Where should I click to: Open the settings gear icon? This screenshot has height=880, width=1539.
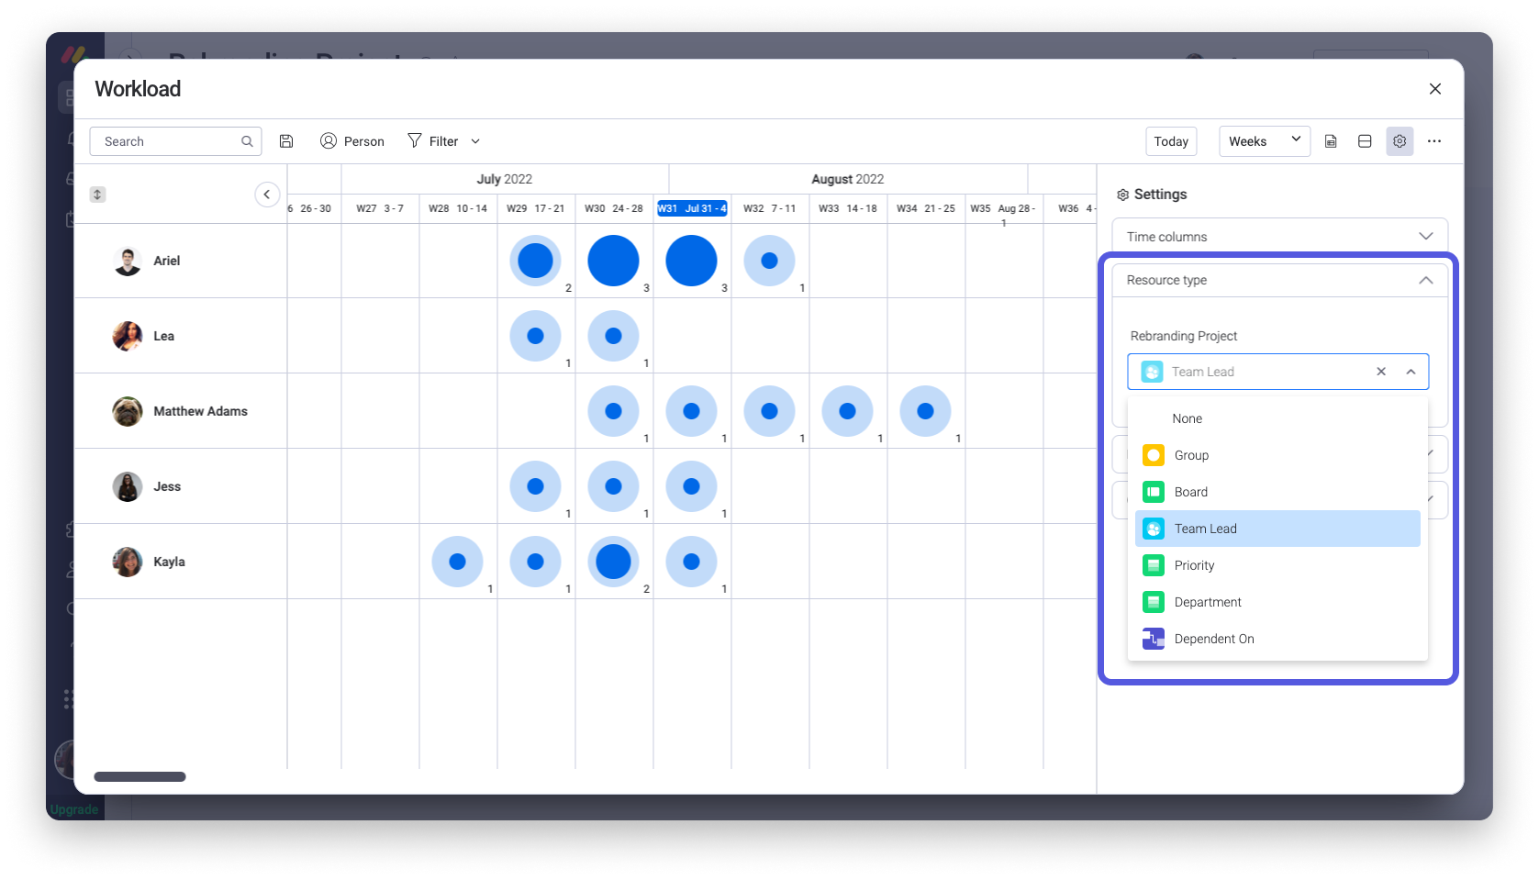tap(1400, 141)
